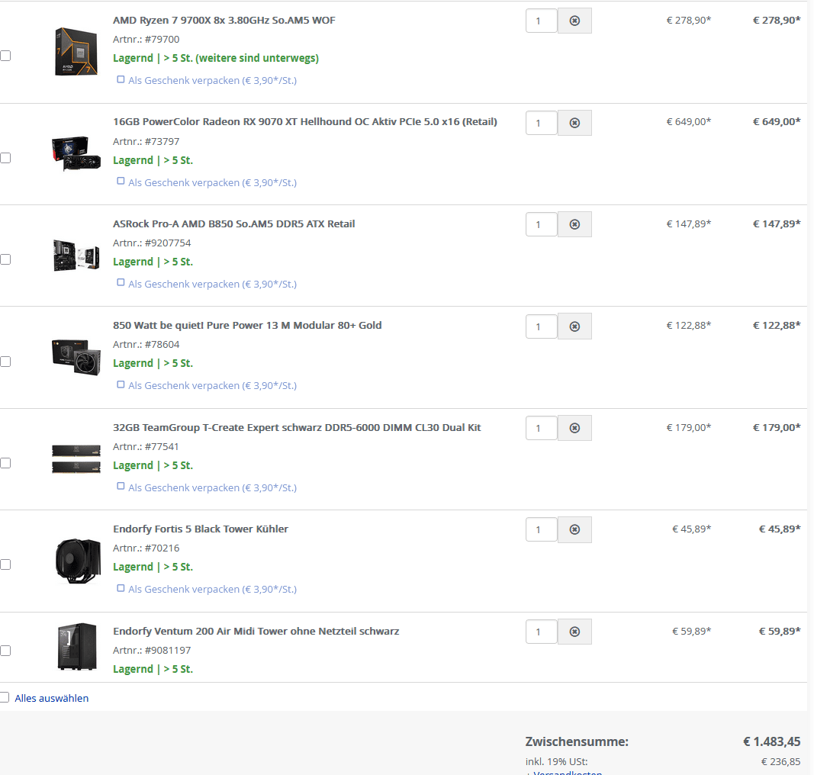
Task: Select the Endorfy Fortis 5 row checkbox
Action: (5, 564)
